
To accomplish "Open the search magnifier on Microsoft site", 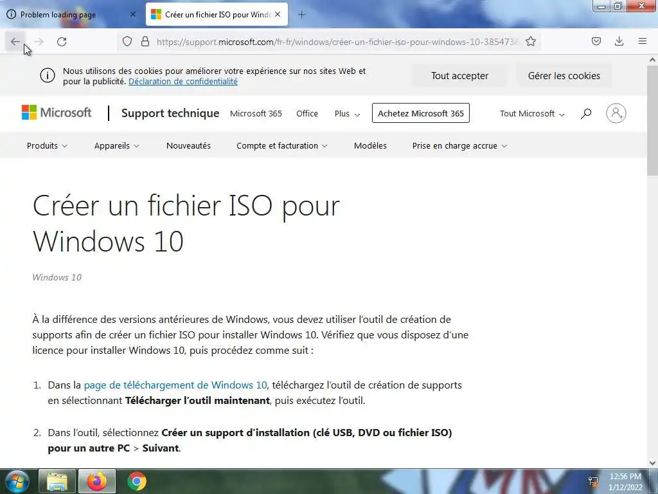I will (586, 113).
